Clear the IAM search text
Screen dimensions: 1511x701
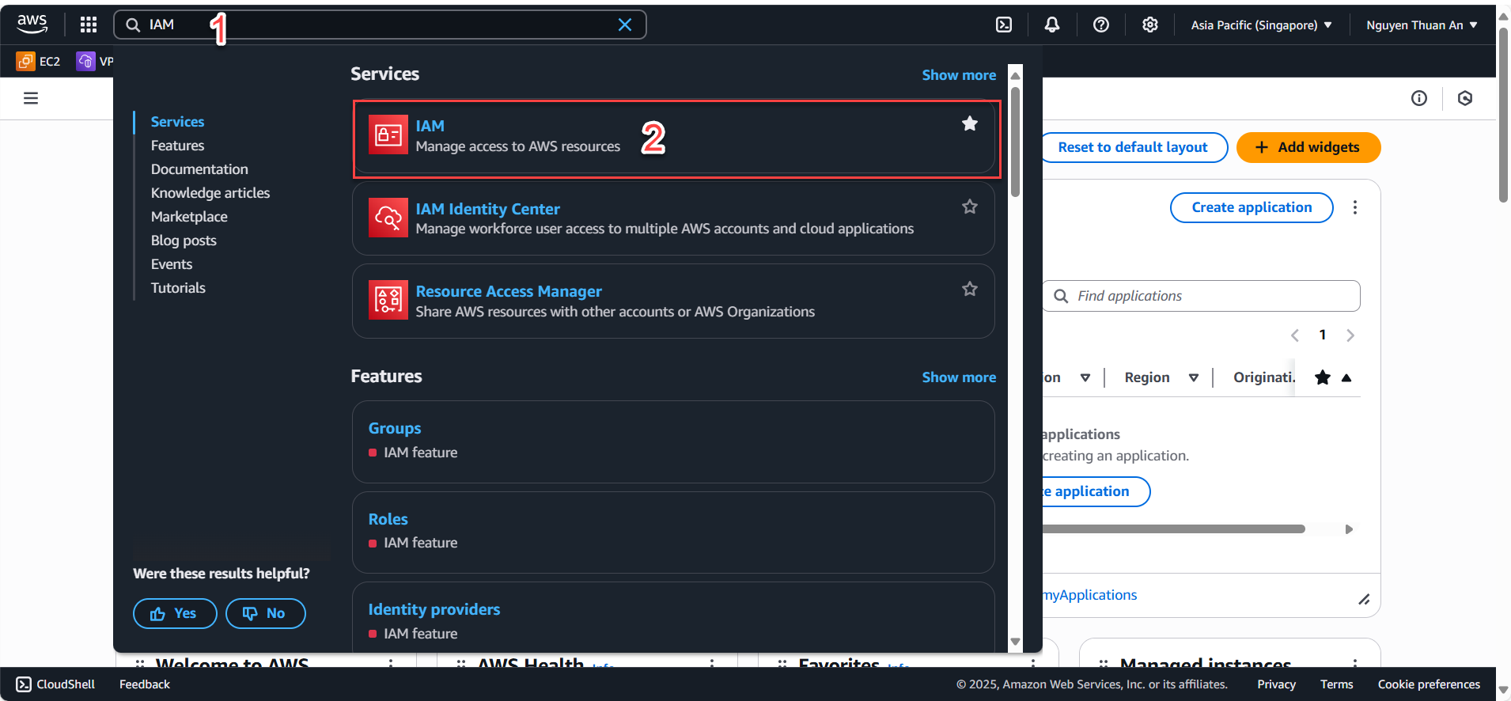625,25
